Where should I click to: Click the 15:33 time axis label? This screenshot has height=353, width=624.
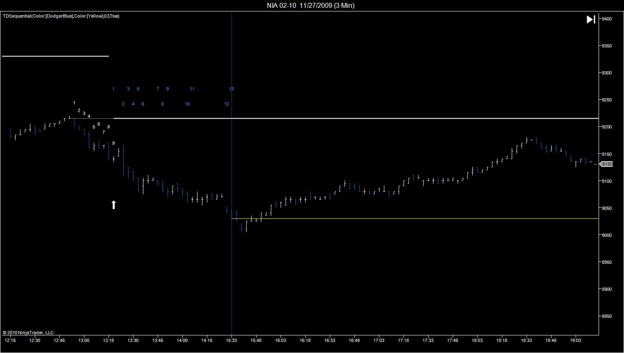[231, 340]
